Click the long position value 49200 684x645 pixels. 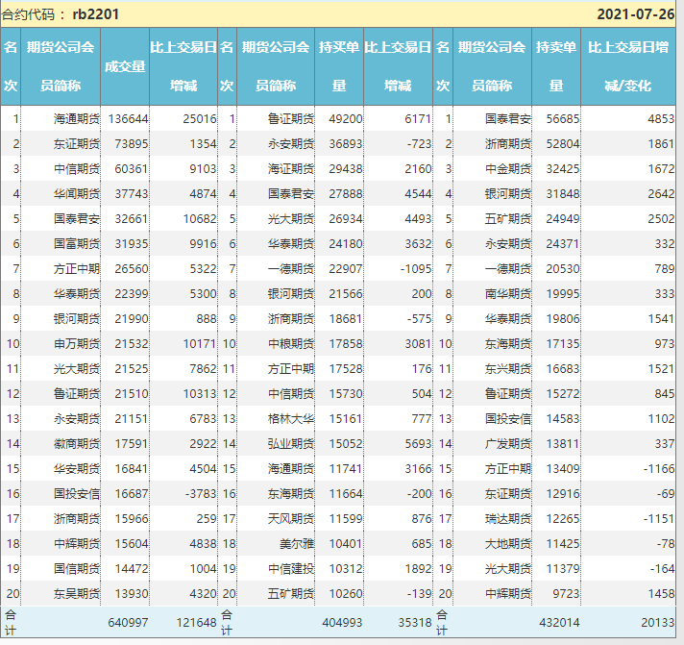(x=345, y=119)
